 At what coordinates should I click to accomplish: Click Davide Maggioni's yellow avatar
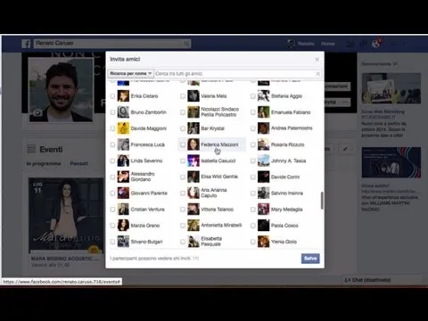123,128
